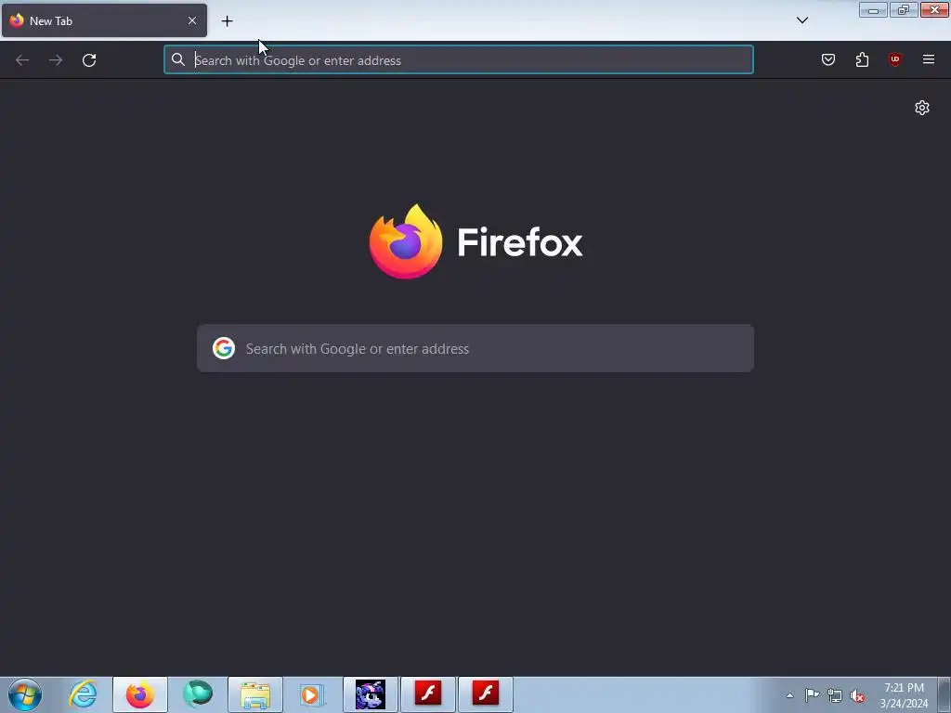Open the Action Center flag icon
This screenshot has height=713, width=951.
coord(812,695)
